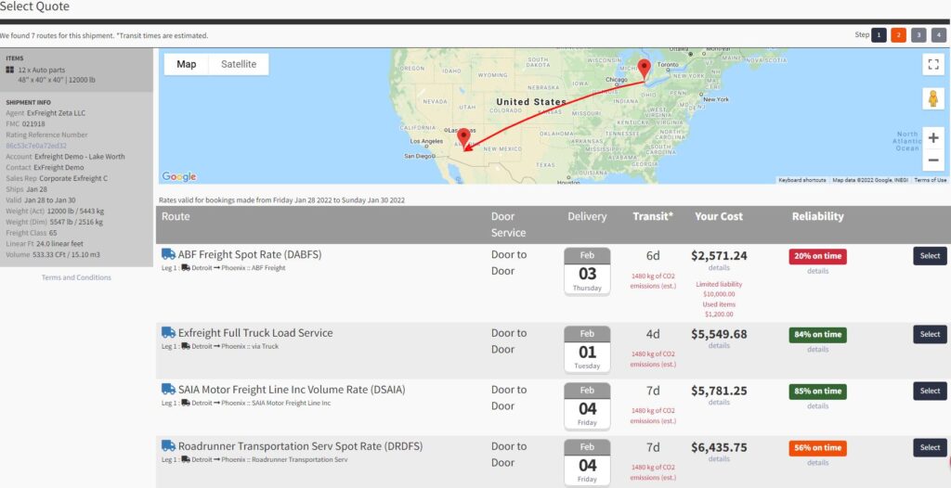Click the Route column header
951x488 pixels.
pyautogui.click(x=176, y=216)
